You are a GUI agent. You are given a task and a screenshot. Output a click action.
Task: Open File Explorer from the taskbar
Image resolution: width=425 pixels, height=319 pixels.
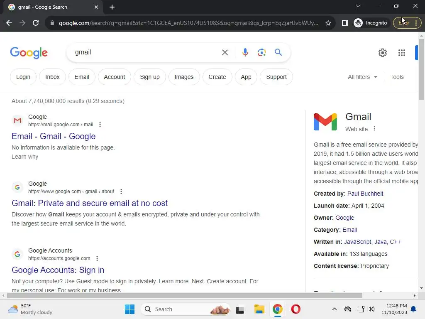tap(259, 309)
